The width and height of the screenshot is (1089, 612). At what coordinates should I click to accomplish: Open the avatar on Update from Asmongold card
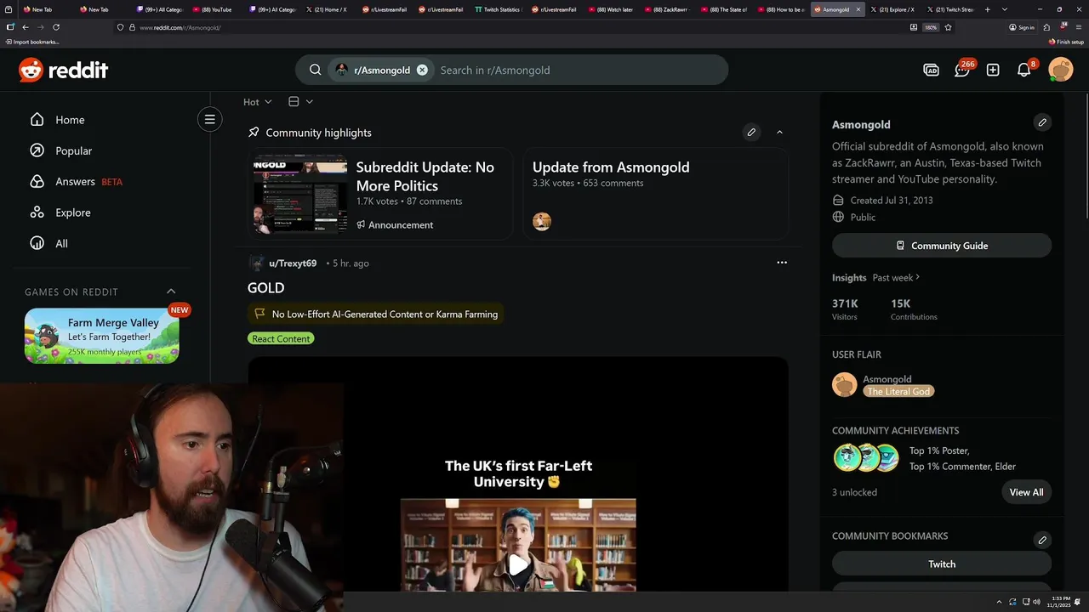coord(542,222)
